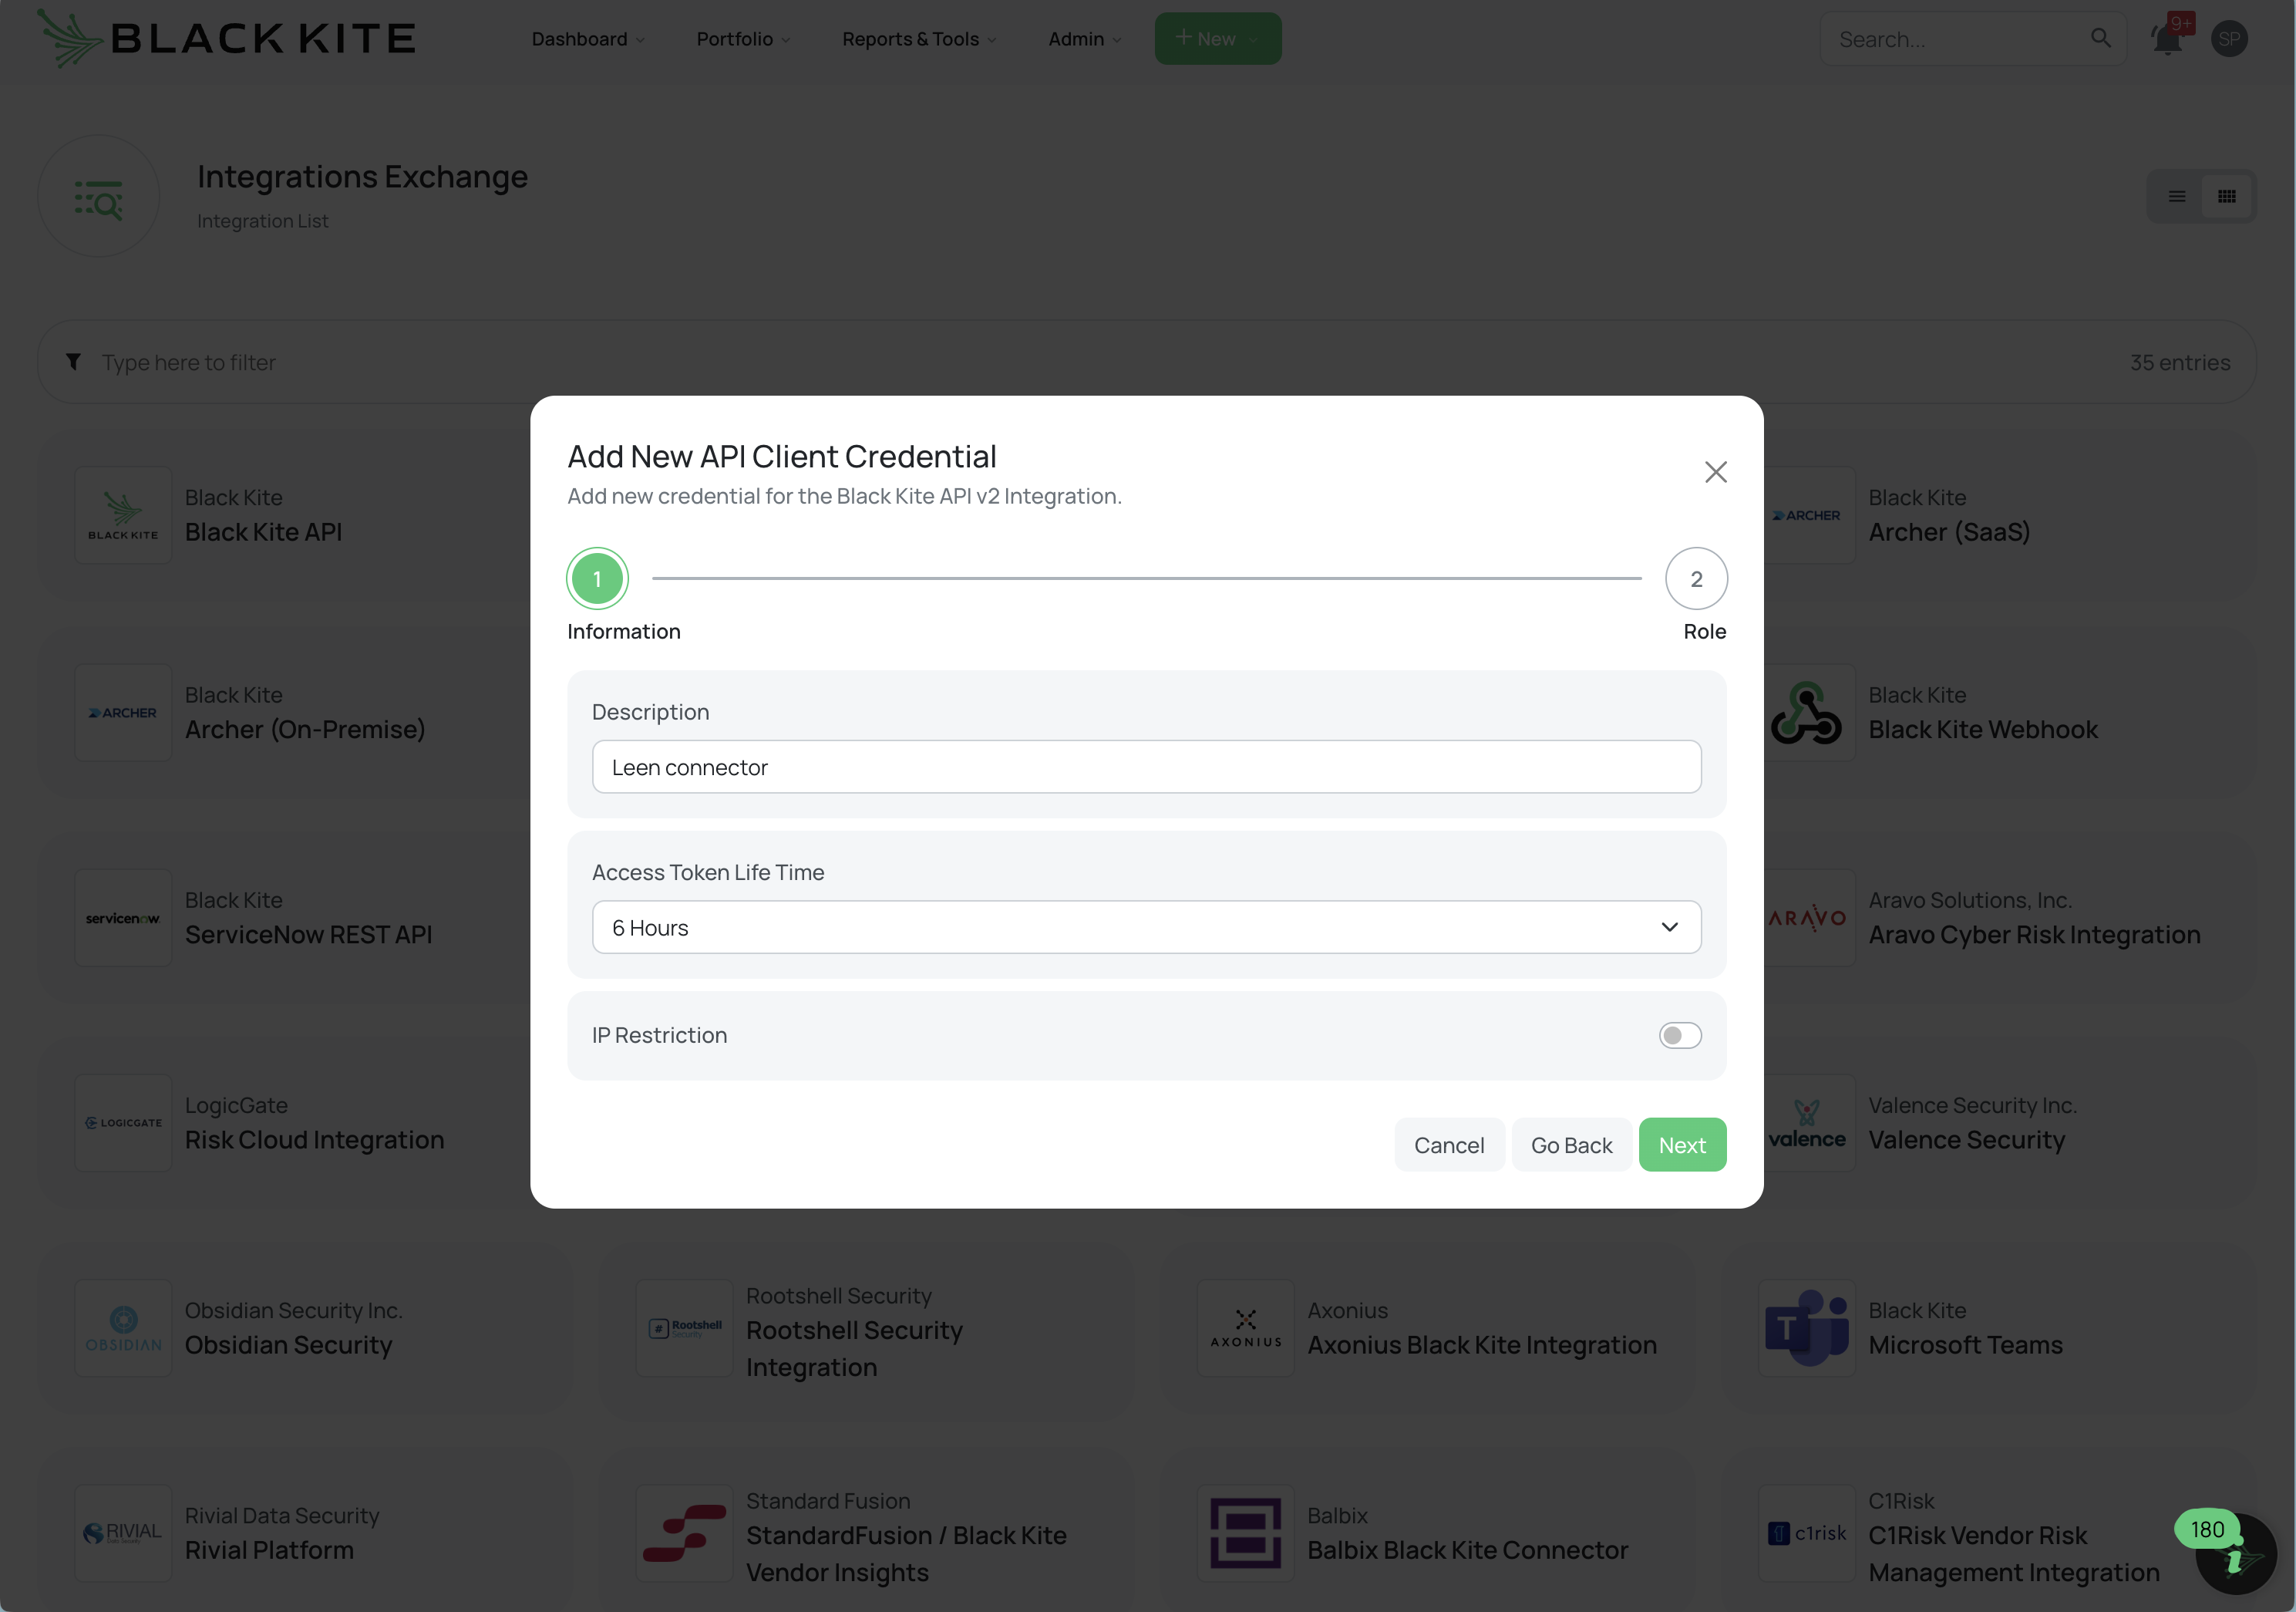Open the Black Kite chat assistant icon
The width and height of the screenshot is (2296, 1612).
2236,1554
